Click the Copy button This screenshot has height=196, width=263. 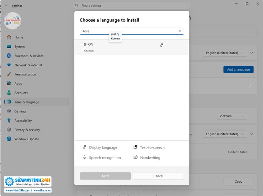coord(238,182)
